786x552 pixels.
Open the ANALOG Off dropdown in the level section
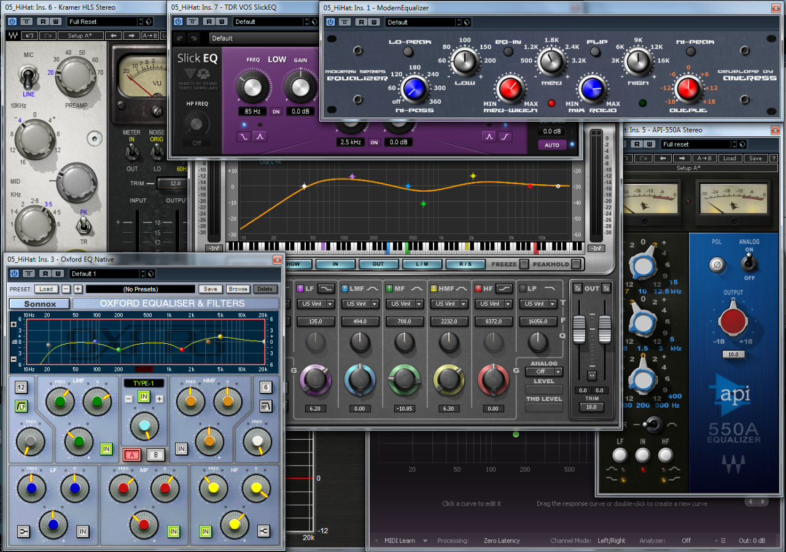click(543, 371)
